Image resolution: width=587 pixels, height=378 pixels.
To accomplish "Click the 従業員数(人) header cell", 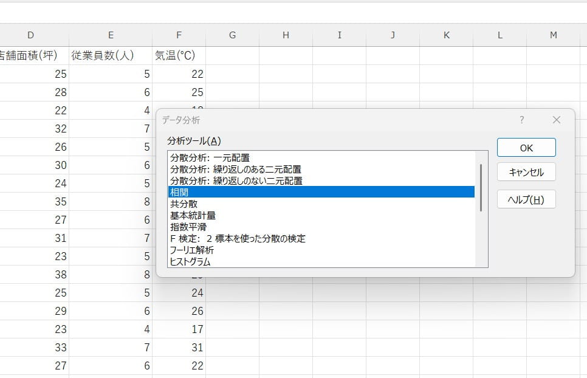I will (110, 56).
